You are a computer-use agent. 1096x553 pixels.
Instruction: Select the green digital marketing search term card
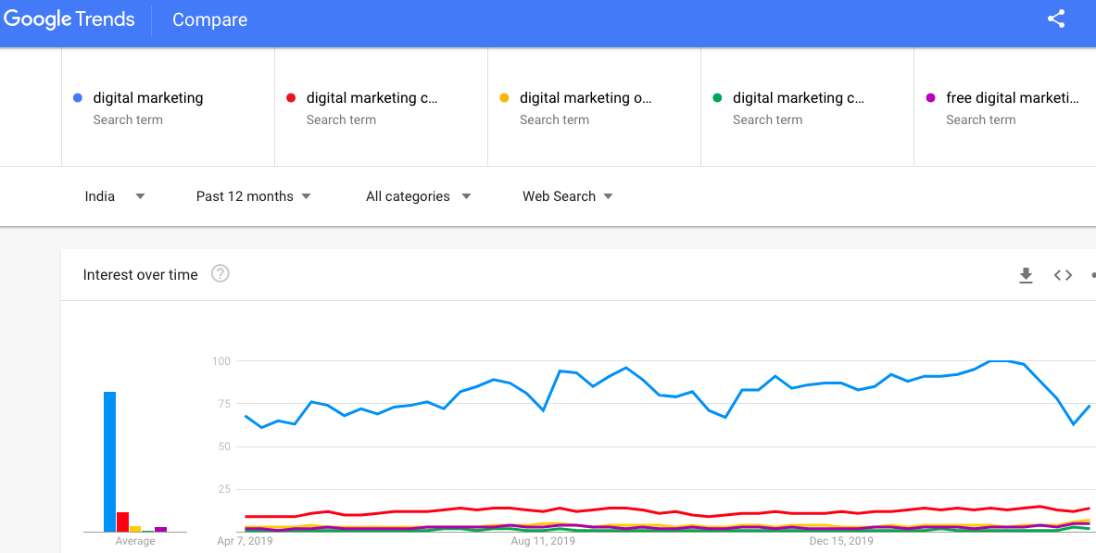pyautogui.click(x=806, y=107)
